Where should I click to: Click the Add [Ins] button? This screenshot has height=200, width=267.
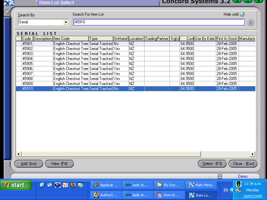(x=28, y=164)
